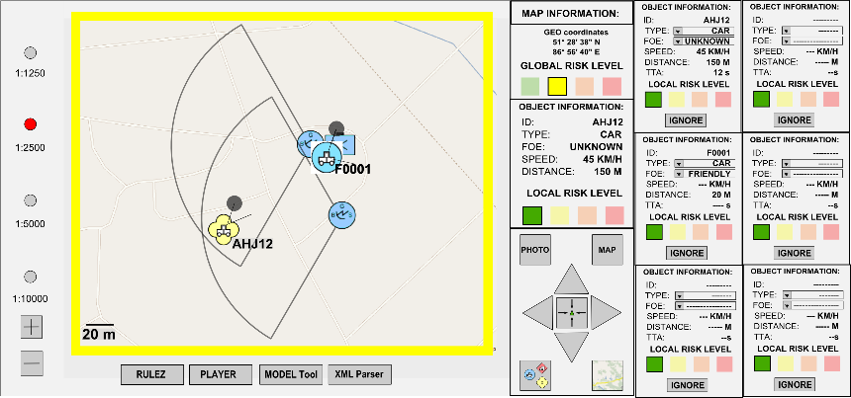Select the 1:10000 scale radio button
The width and height of the screenshot is (851, 398).
tap(31, 277)
